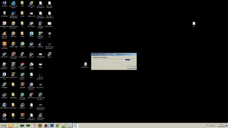Click the installer dialog title bar

coord(114,54)
